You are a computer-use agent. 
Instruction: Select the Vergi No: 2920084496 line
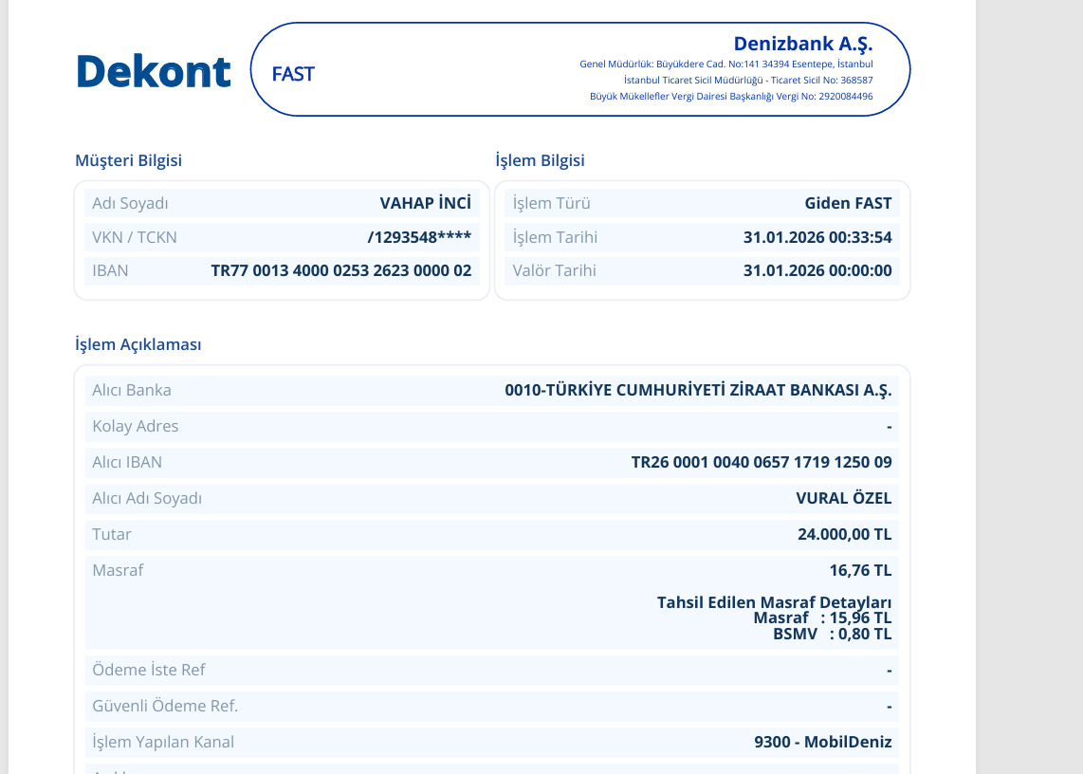point(731,96)
